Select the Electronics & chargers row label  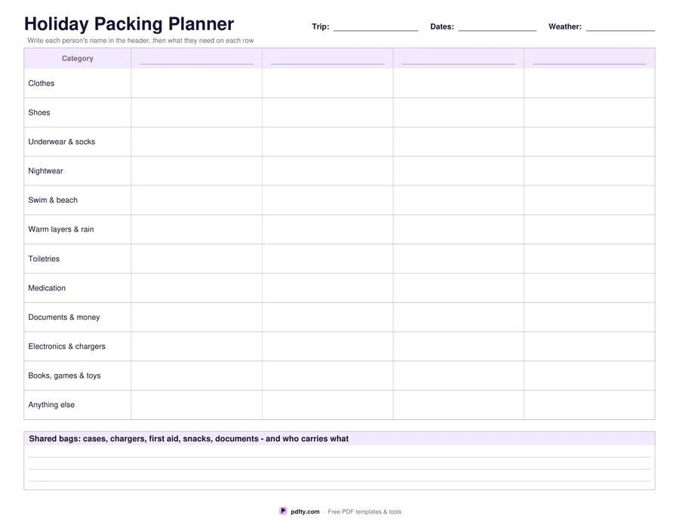[66, 346]
